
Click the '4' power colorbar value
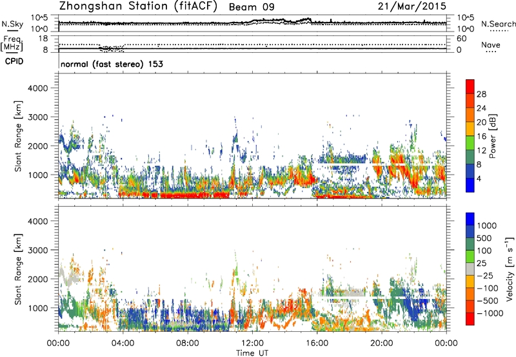(479, 179)
